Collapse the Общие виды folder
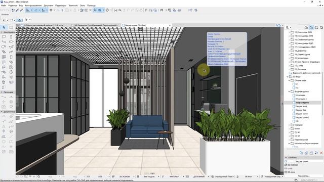The width and height of the screenshot is (324, 182). (289, 80)
